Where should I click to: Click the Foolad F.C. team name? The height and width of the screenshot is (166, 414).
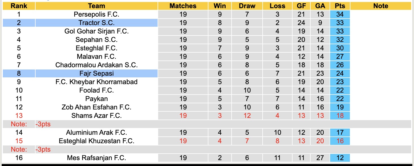point(96,90)
